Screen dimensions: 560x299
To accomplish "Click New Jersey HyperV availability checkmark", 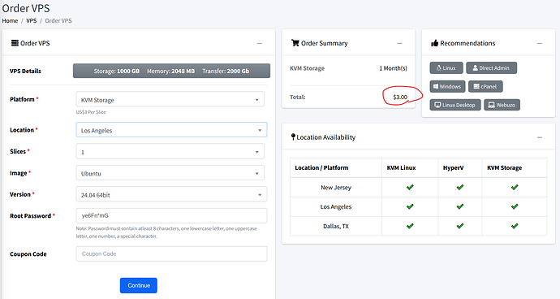I will (460, 187).
